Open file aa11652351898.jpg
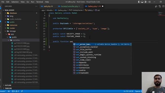 (x=22, y=43)
